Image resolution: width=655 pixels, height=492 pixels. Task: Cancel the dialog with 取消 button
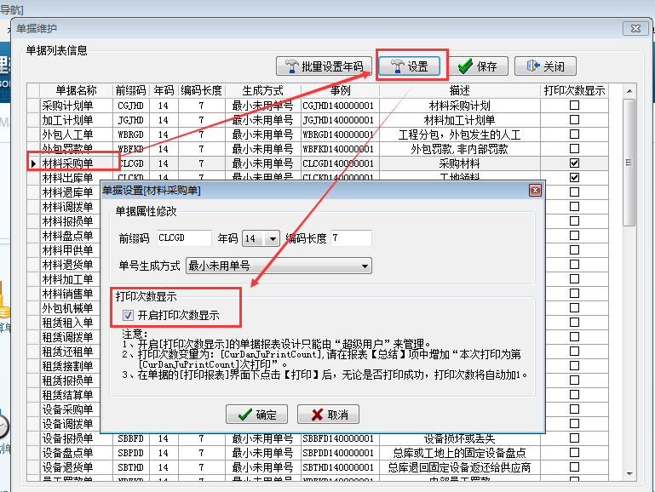[328, 415]
